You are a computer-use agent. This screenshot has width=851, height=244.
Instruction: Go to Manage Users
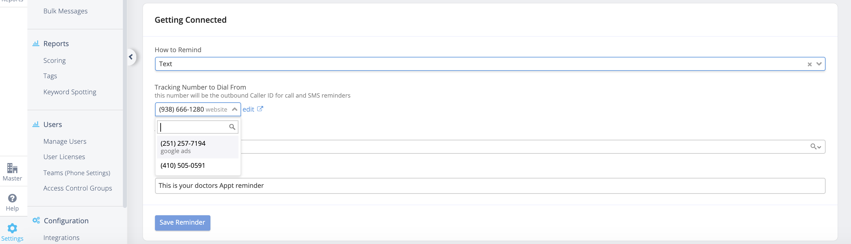tap(65, 141)
